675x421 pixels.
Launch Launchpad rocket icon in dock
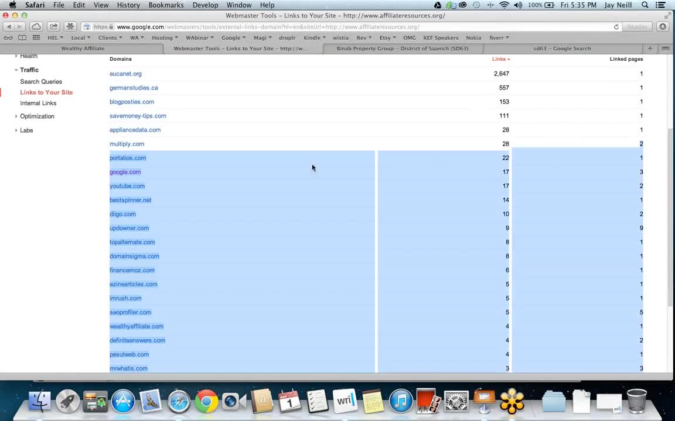click(x=67, y=401)
